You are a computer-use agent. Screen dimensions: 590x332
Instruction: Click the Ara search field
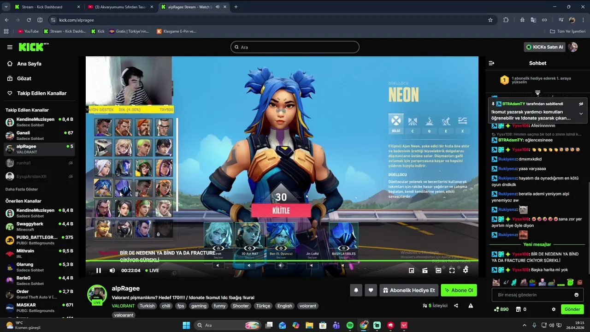pyautogui.click(x=295, y=47)
